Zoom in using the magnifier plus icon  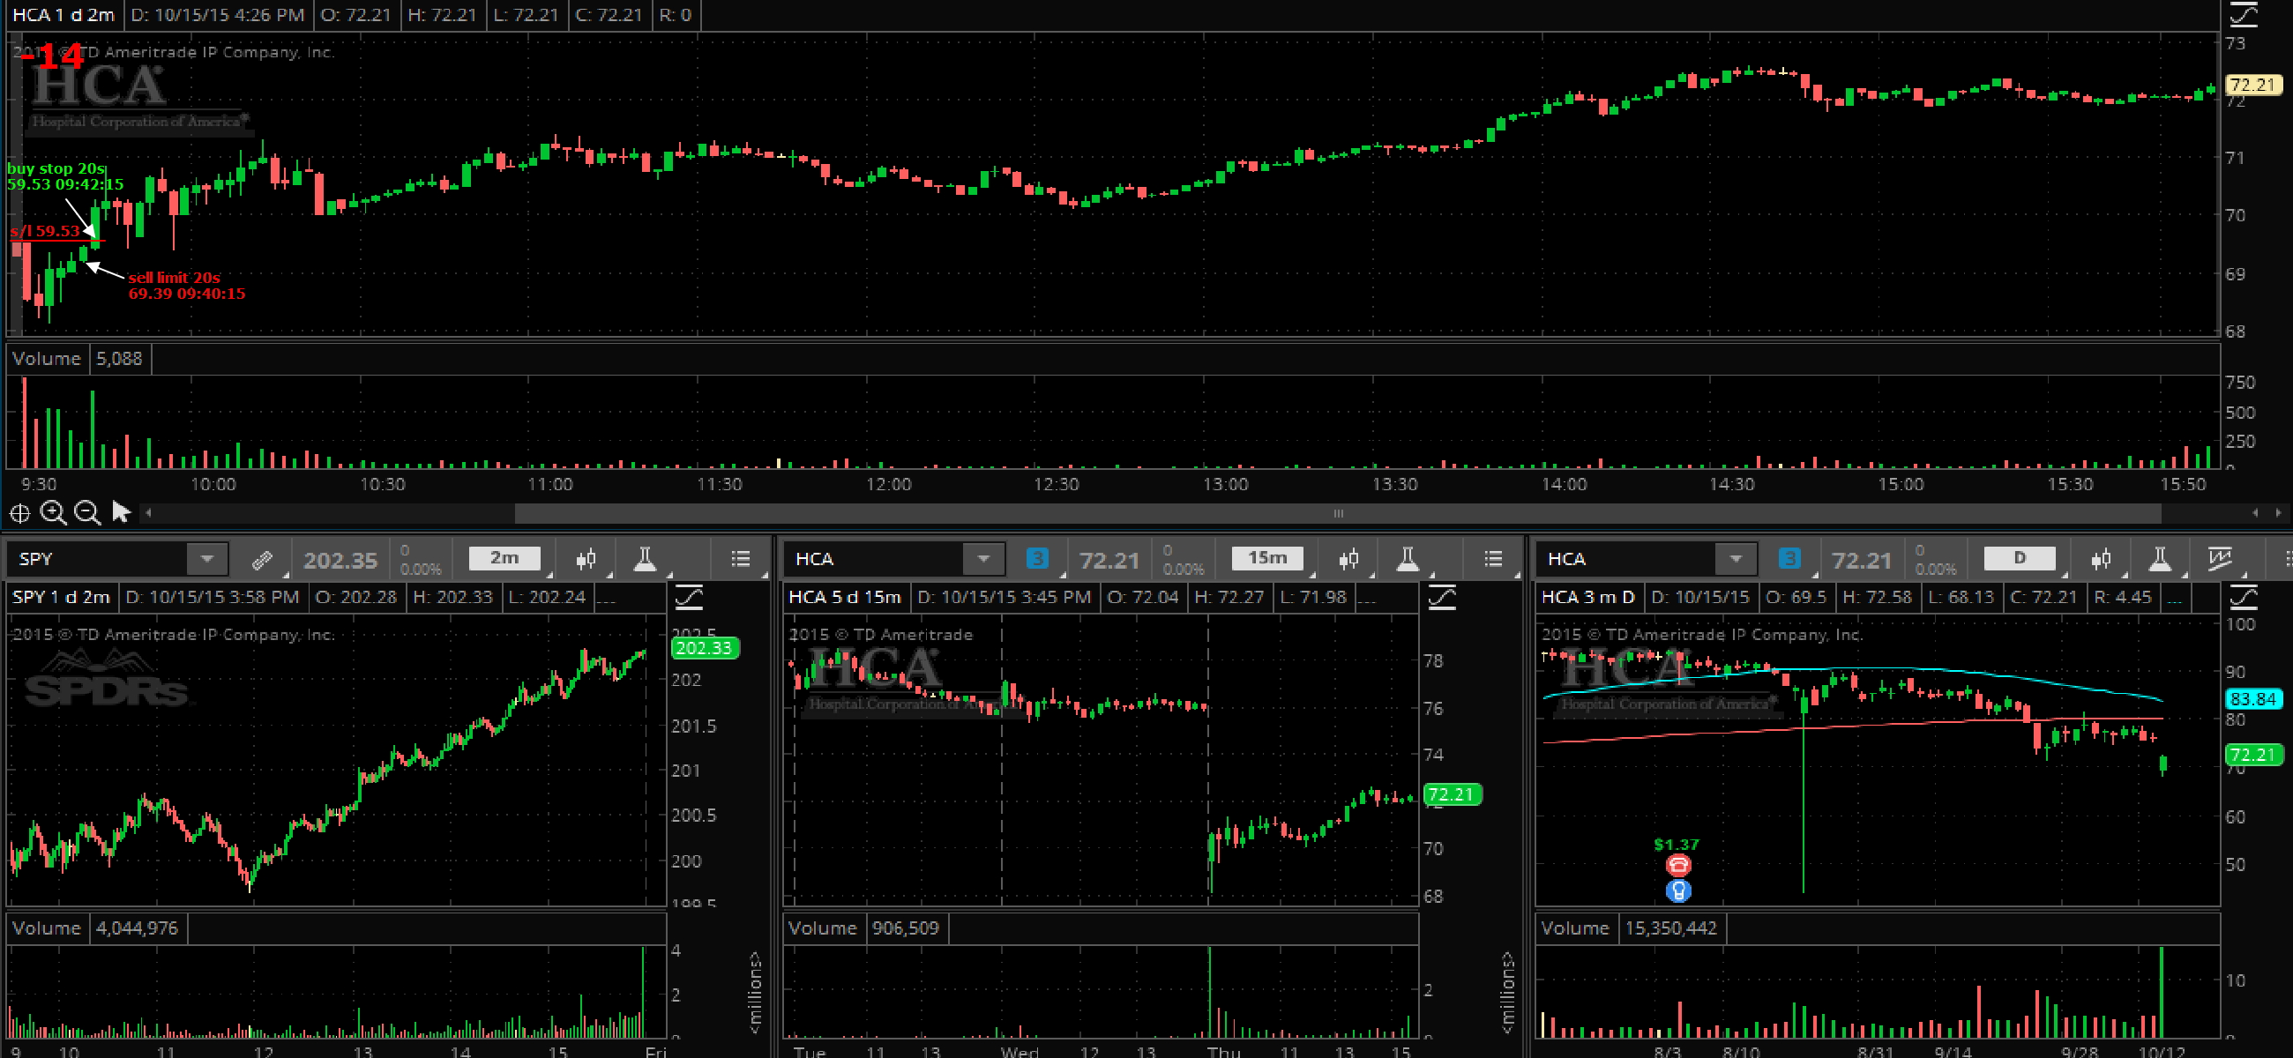click(54, 512)
